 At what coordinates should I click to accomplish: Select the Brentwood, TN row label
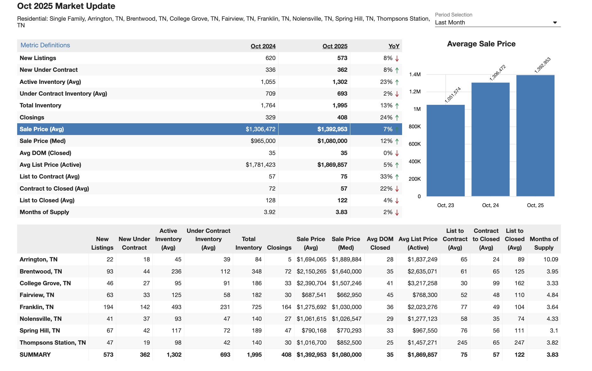pos(41,272)
